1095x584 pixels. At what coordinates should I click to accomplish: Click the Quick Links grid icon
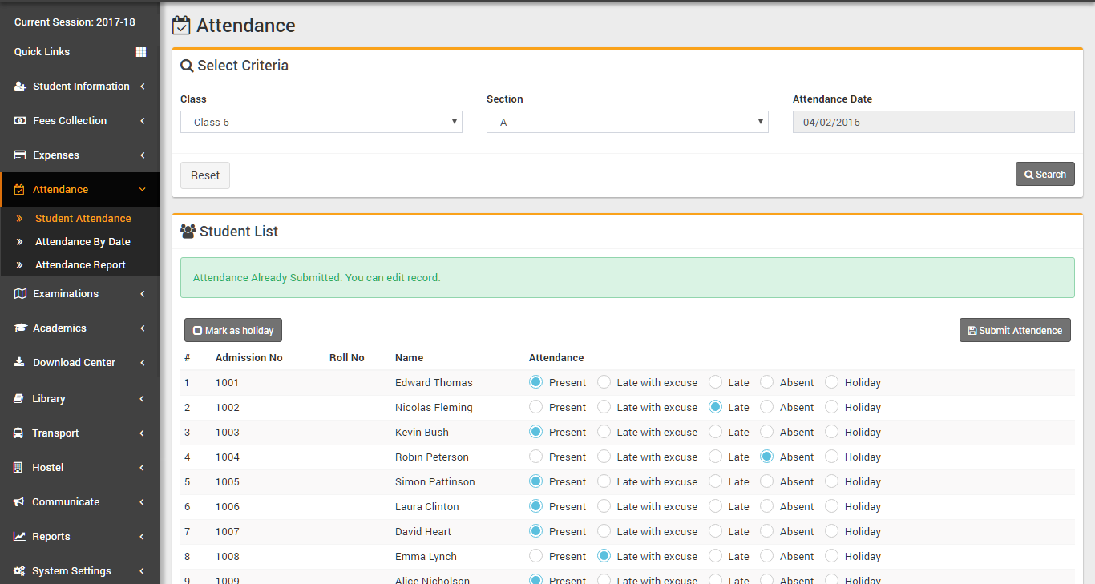[141, 52]
